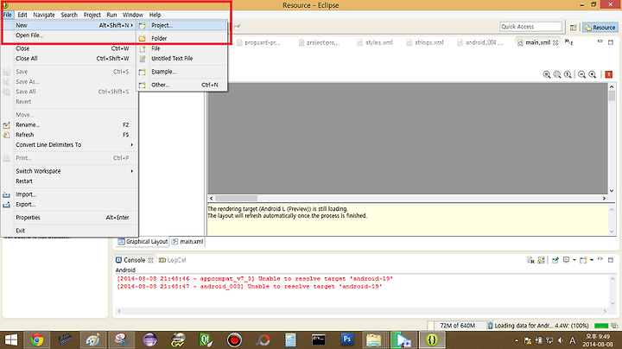
Task: Open the Help menu
Action: pyautogui.click(x=155, y=15)
